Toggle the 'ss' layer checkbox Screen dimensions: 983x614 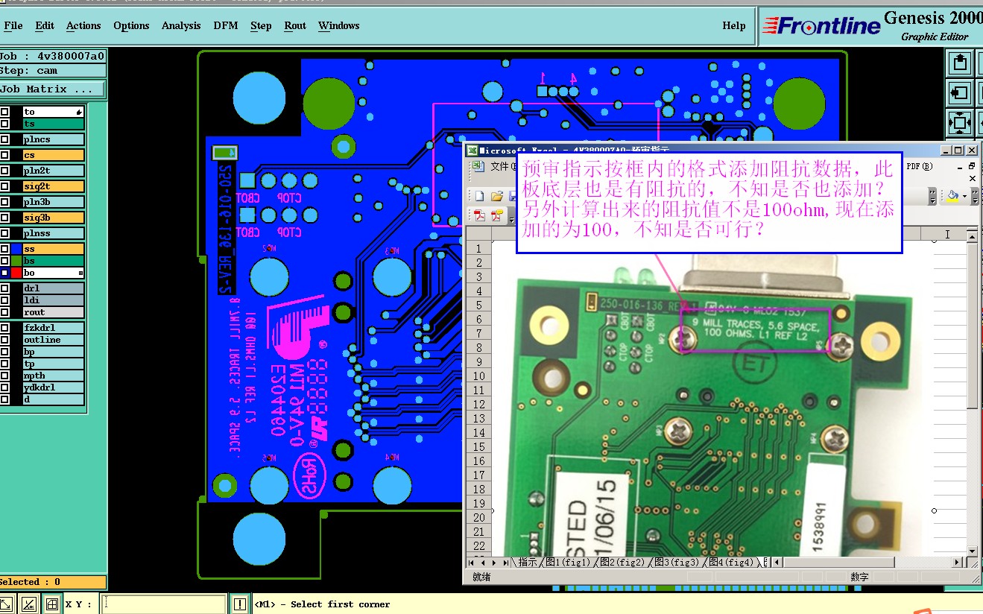point(5,249)
